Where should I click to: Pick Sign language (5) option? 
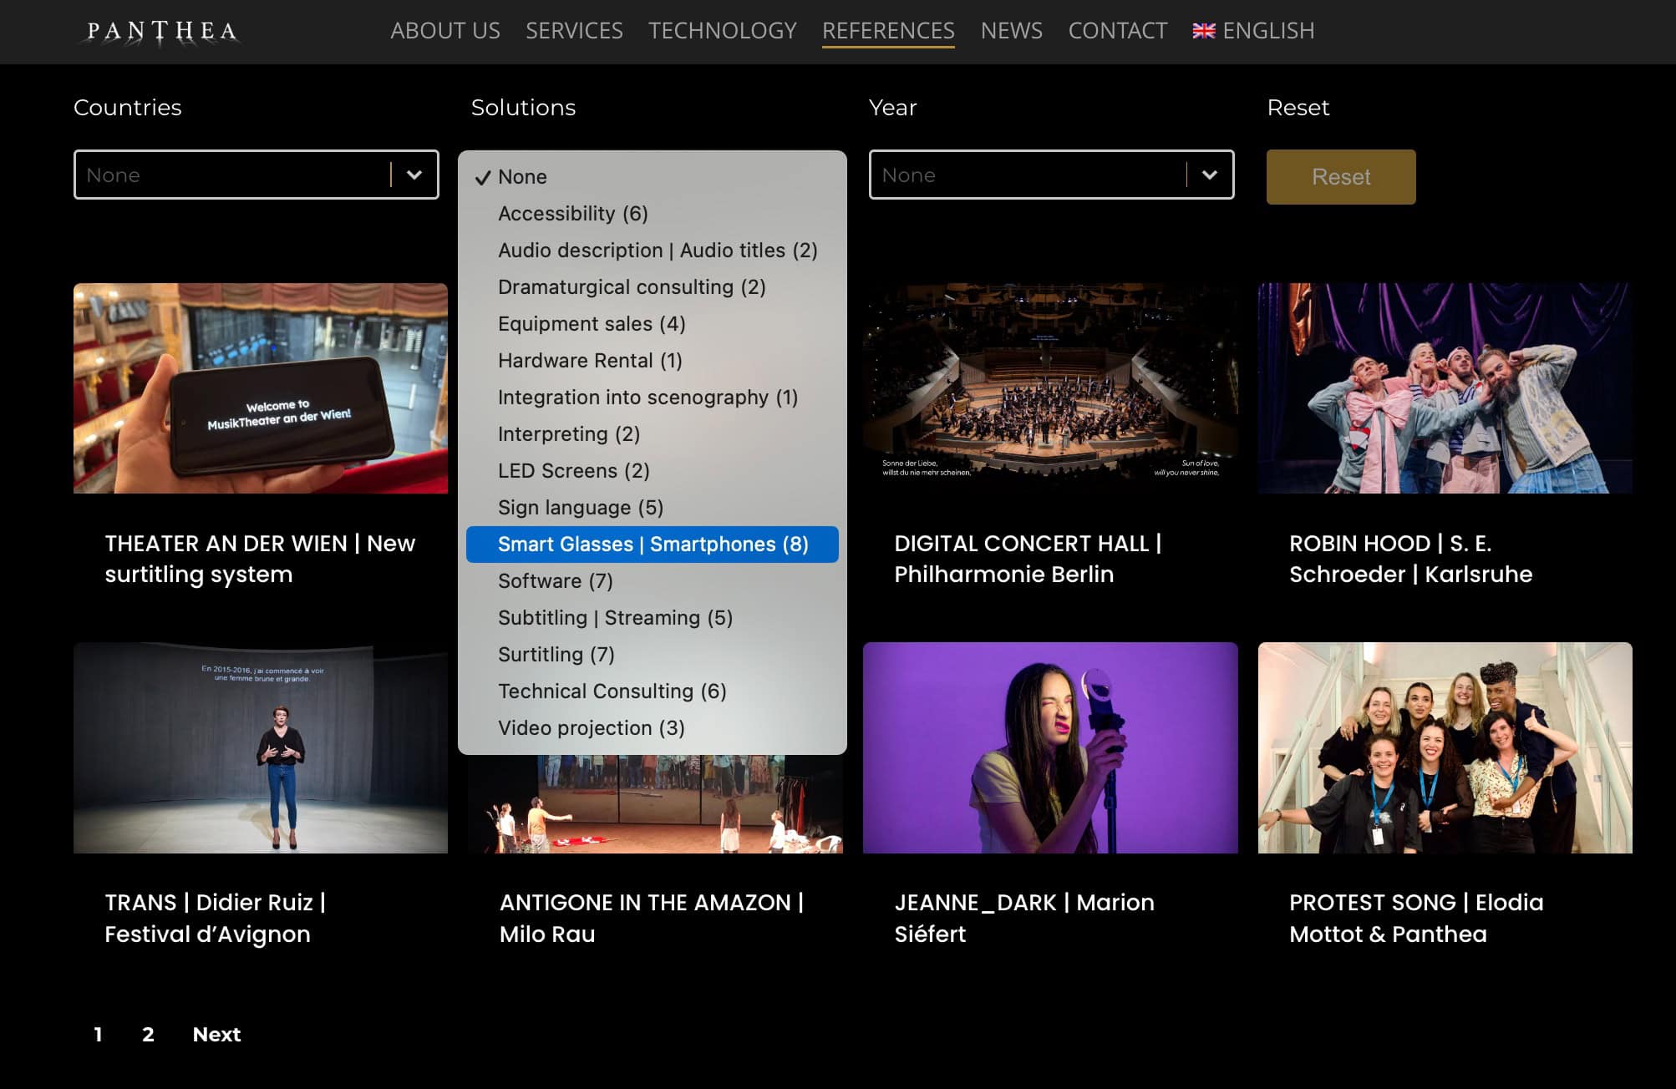(x=580, y=508)
